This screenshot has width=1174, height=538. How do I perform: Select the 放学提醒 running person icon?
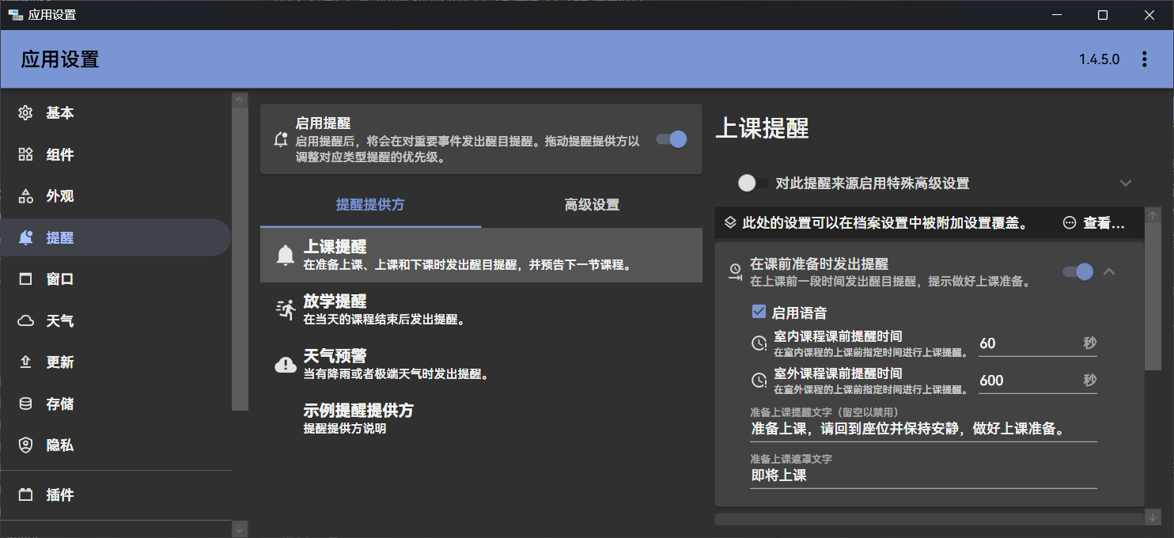[x=285, y=309]
